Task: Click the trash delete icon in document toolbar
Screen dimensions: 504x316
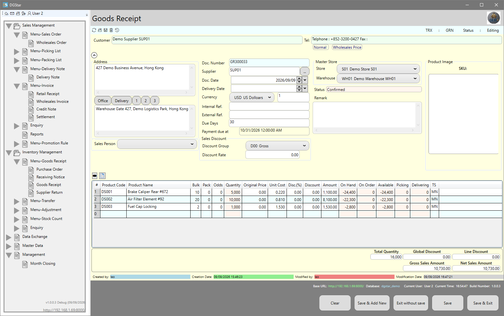Action: pos(111,30)
